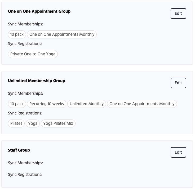The height and width of the screenshot is (190, 195).
Task: Click the Yoga Pilates Mix tag
Action: (58, 123)
